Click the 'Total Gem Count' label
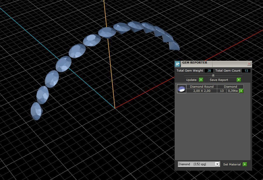This screenshot has width=263, height=180. 228,71
